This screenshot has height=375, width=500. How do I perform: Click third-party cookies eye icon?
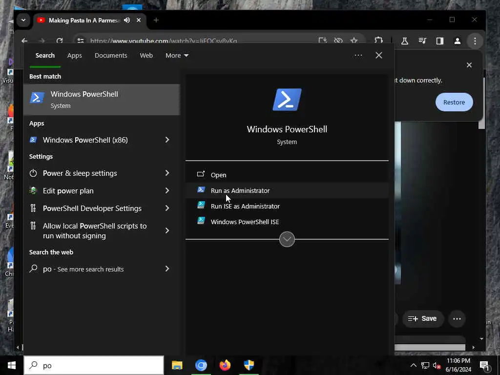coord(338,41)
